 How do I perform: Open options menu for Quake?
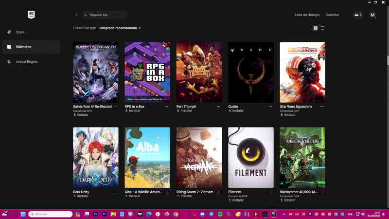(270, 107)
